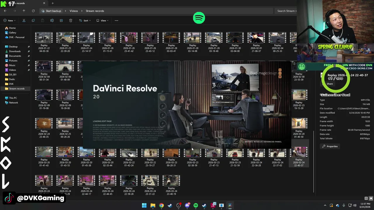Click the Properties button in details pane
The width and height of the screenshot is (374, 210).
pyautogui.click(x=330, y=146)
